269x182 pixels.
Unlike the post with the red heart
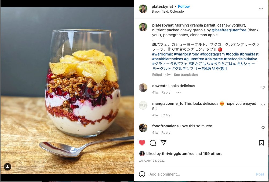(x=142, y=143)
